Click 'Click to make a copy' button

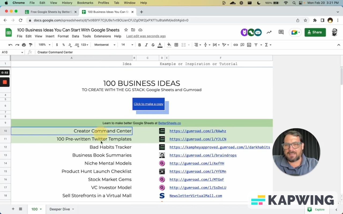click(148, 104)
